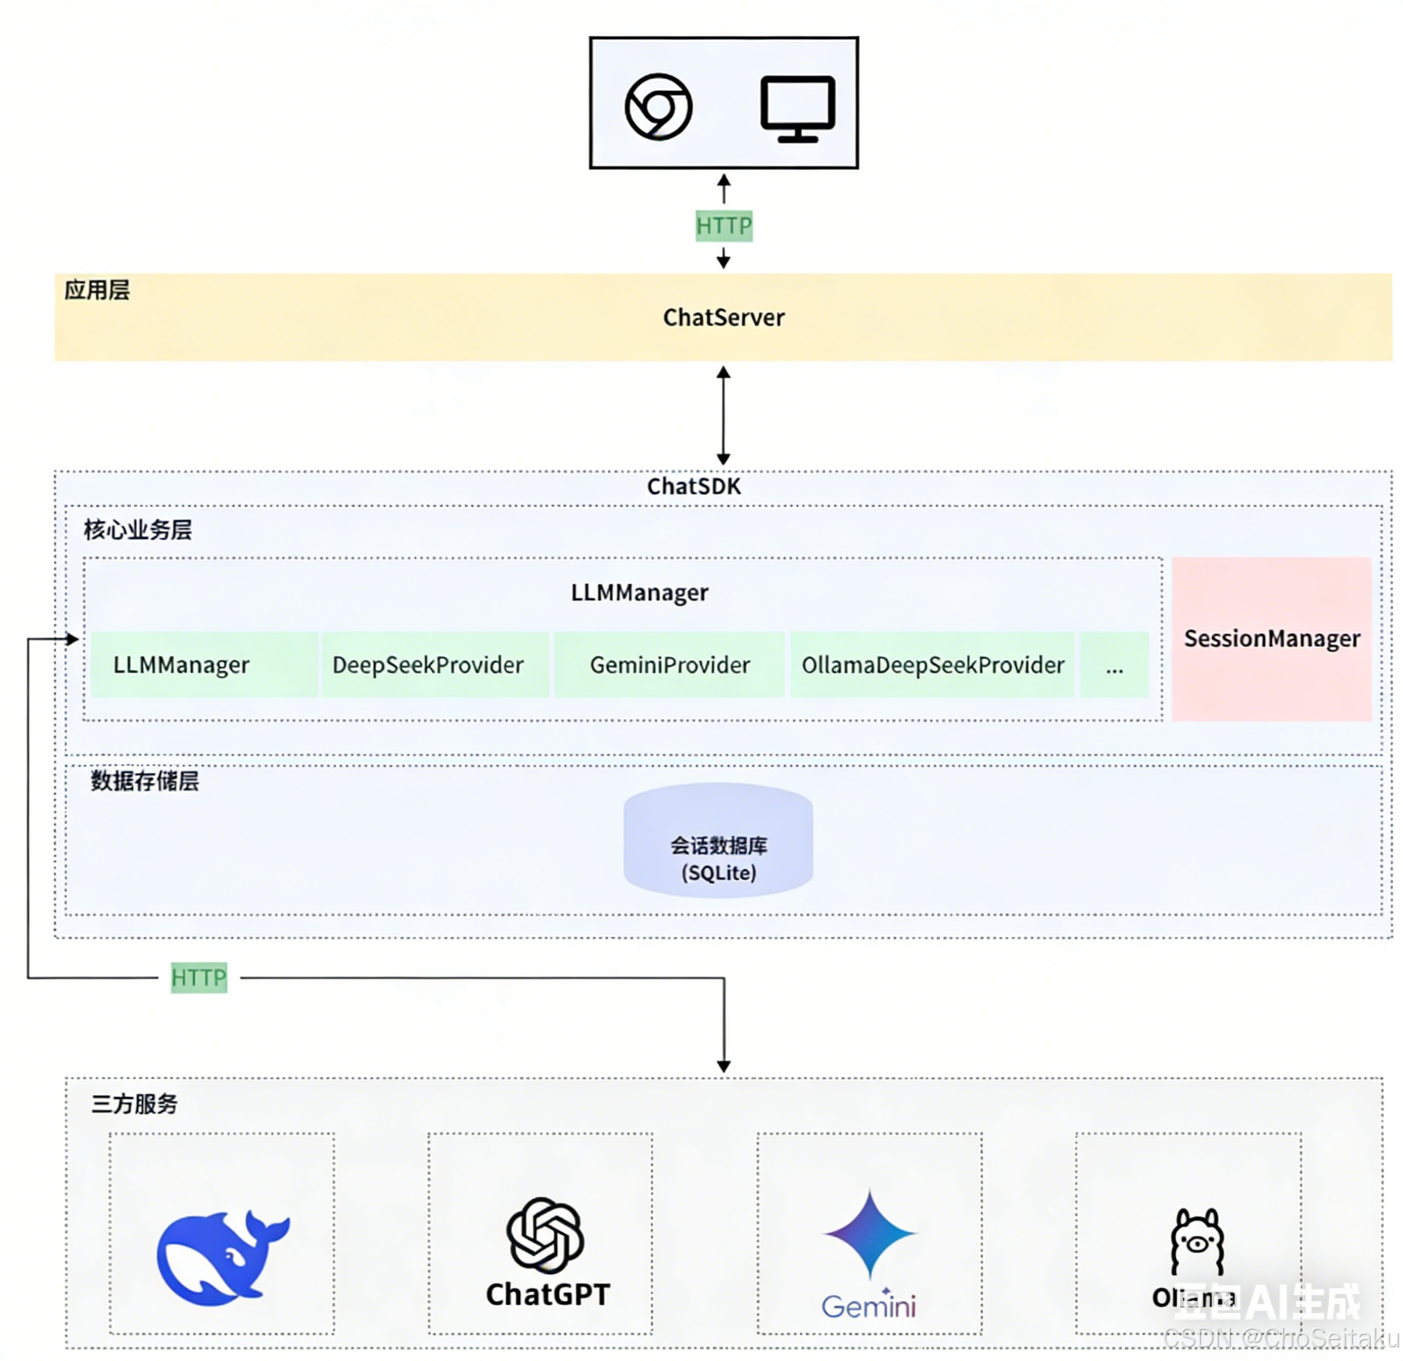The width and height of the screenshot is (1403, 1361).
Task: Click the desktop monitor icon
Action: [797, 108]
